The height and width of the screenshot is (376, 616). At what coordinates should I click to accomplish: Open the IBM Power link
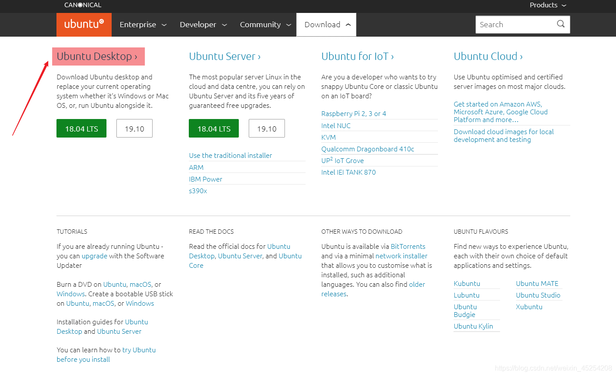206,179
